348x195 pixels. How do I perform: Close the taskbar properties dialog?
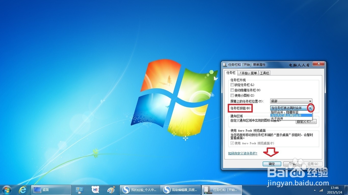[x=319, y=64]
